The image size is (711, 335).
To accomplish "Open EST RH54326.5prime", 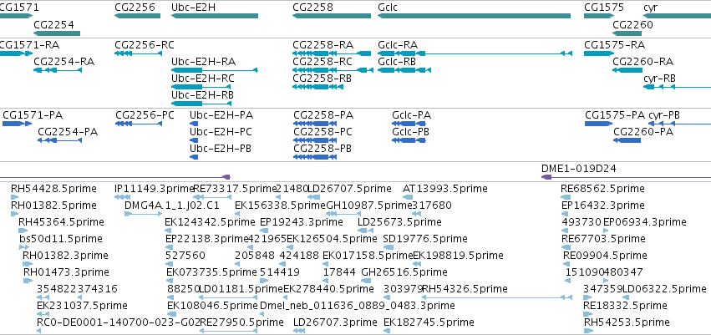I will tap(496, 297).
